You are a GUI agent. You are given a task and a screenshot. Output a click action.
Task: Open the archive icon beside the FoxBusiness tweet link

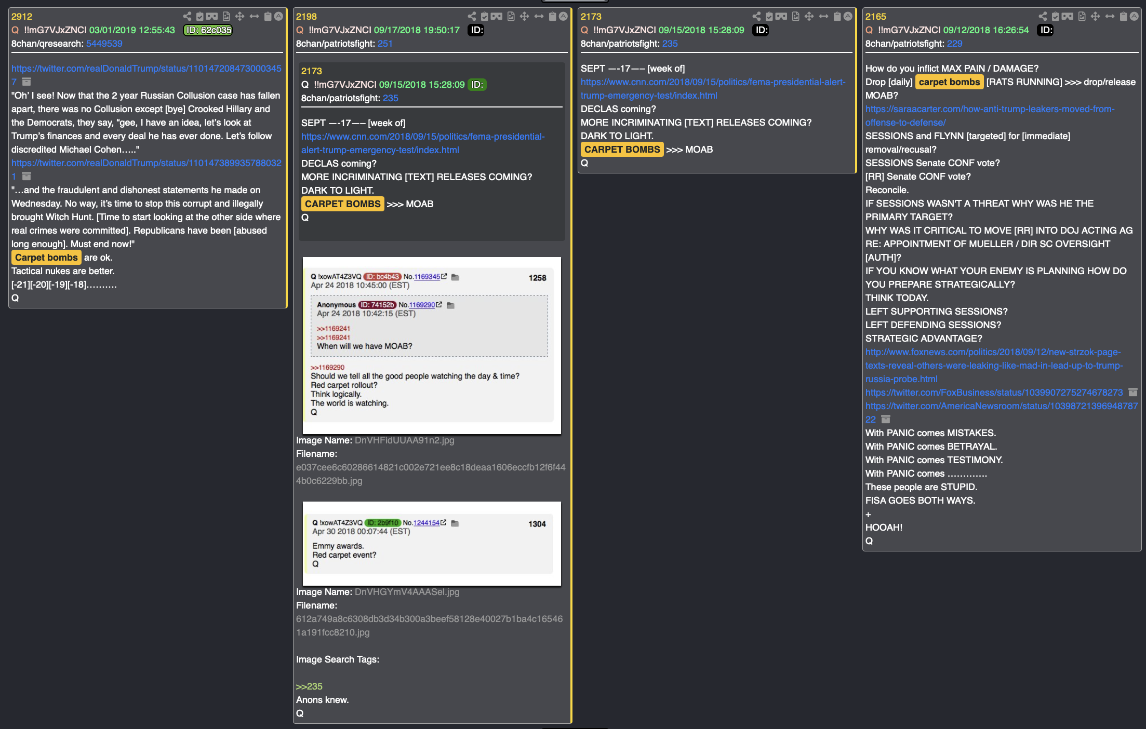pos(1133,393)
